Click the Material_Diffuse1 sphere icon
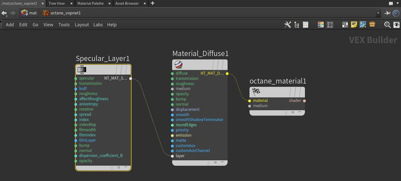This screenshot has height=181, width=401. 179,64
